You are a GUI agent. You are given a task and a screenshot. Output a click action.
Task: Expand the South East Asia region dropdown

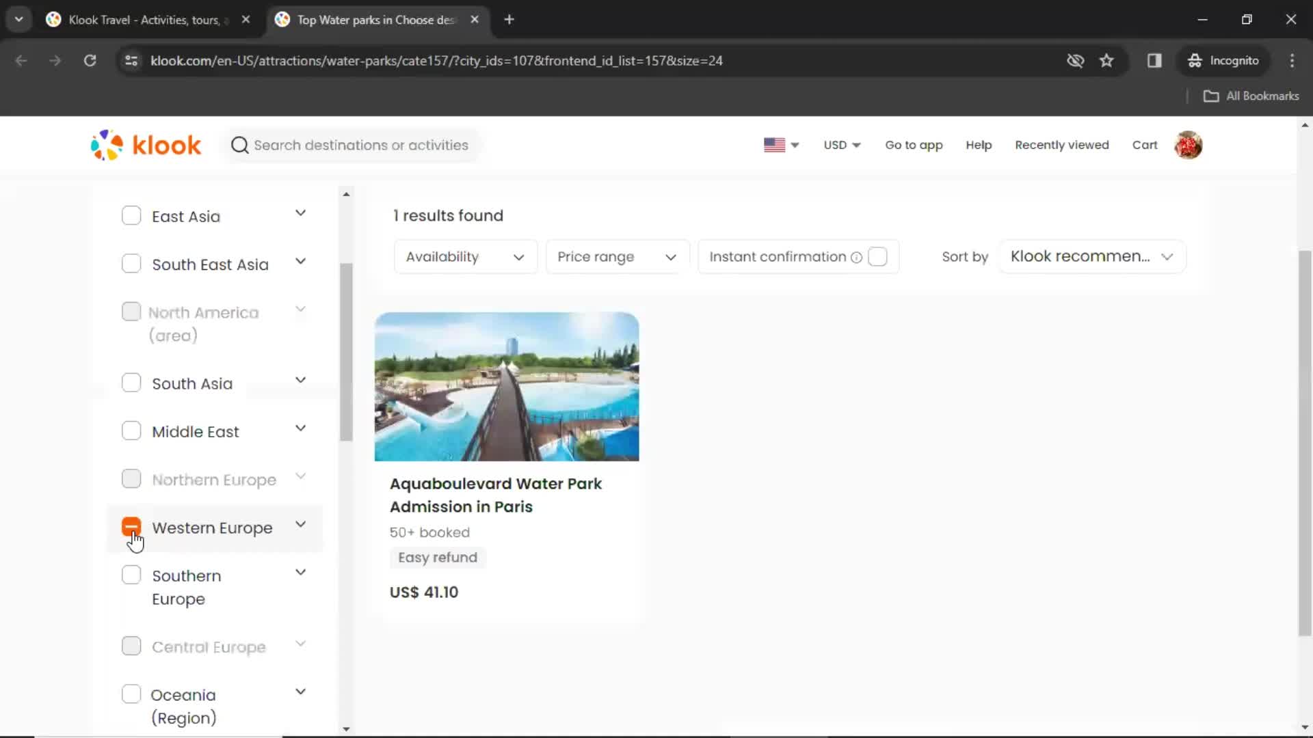(x=301, y=264)
